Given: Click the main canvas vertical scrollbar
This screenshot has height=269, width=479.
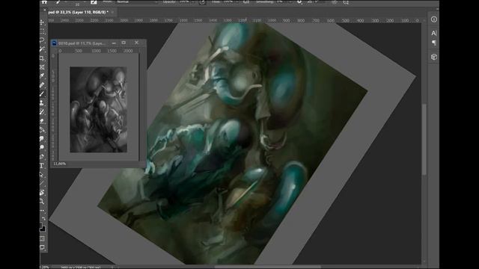Looking at the screenshot, I should [424, 140].
